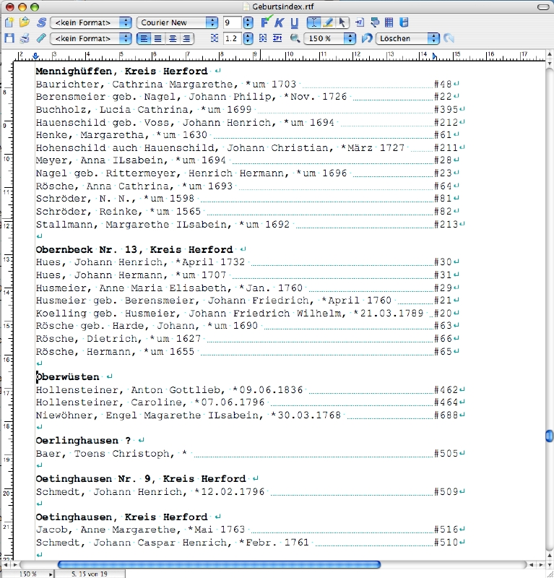Toggle italic formatting (K)

(280, 22)
